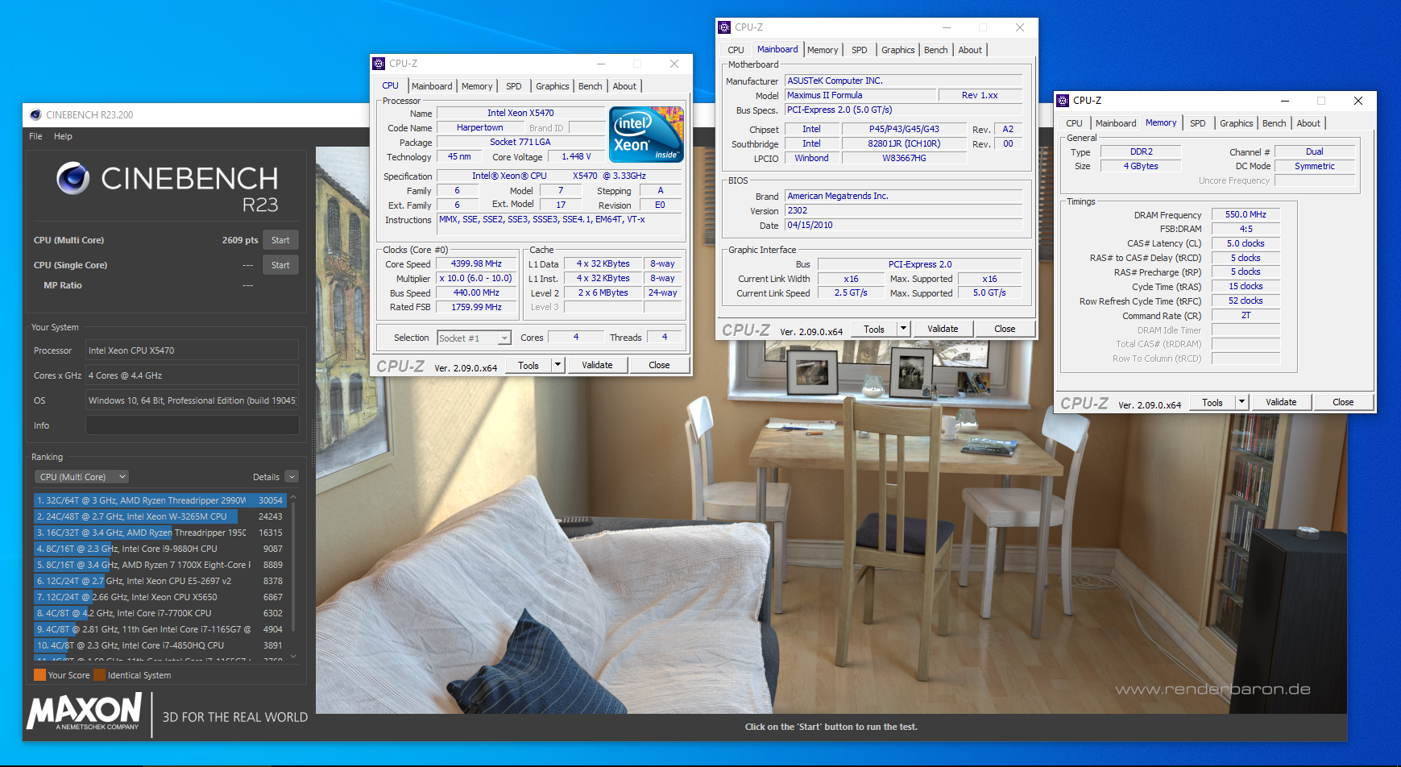
Task: Click Validate in the Mainboard CPU-Z window
Action: click(x=942, y=328)
